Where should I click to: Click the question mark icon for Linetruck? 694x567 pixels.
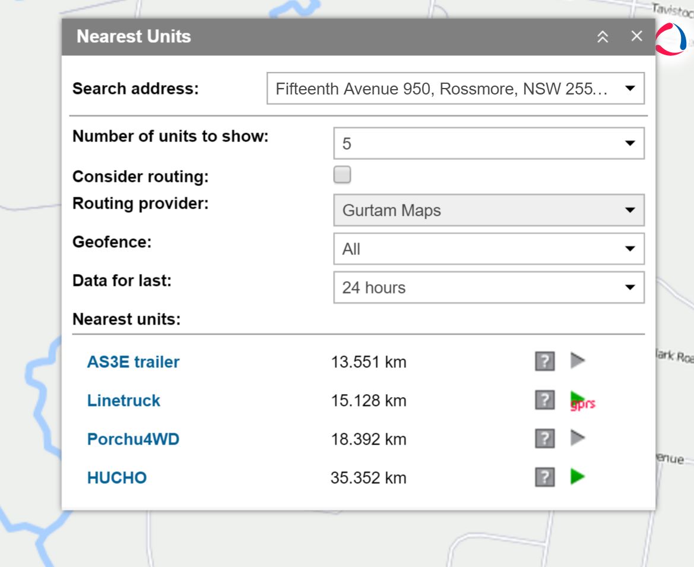[544, 401]
